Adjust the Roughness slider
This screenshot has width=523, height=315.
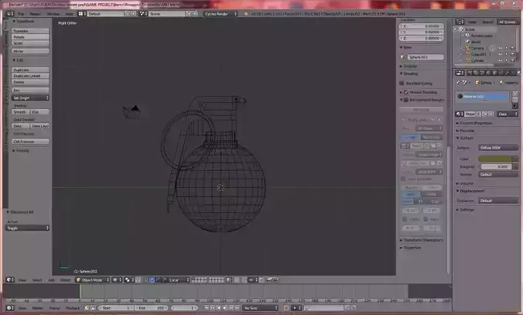coord(496,166)
